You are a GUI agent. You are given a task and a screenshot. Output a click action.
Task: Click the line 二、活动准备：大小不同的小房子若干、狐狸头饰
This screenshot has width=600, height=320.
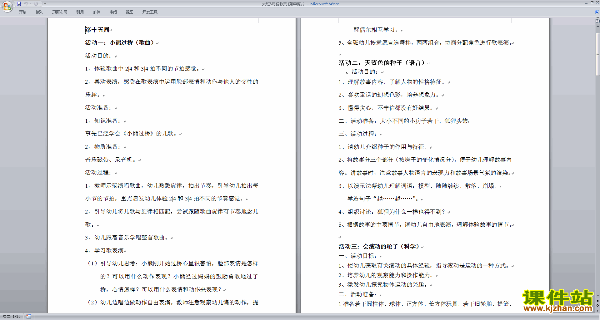[403, 121]
